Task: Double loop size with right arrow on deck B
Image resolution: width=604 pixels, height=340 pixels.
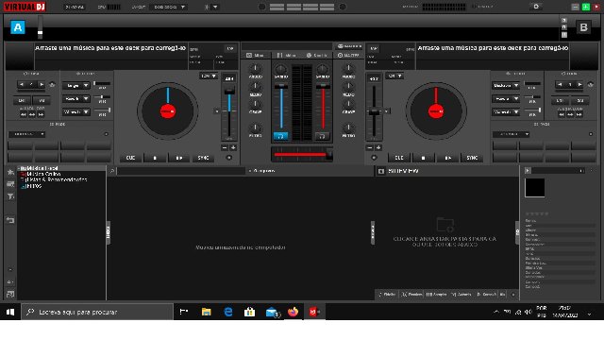Action: coord(579,84)
